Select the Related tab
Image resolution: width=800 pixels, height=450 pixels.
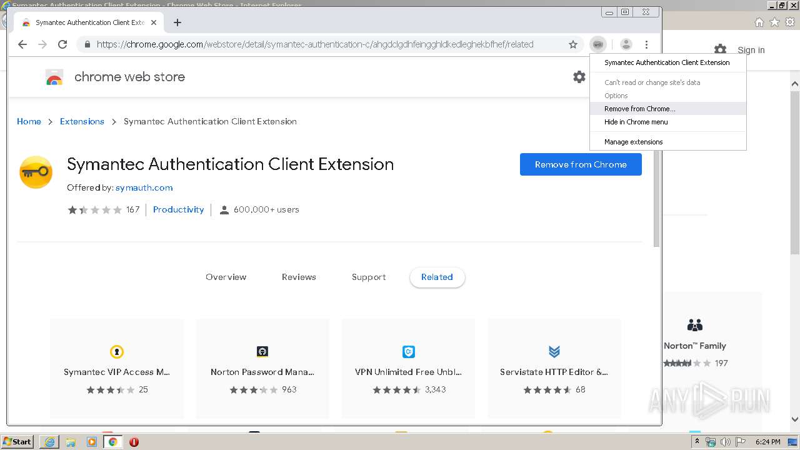click(437, 277)
